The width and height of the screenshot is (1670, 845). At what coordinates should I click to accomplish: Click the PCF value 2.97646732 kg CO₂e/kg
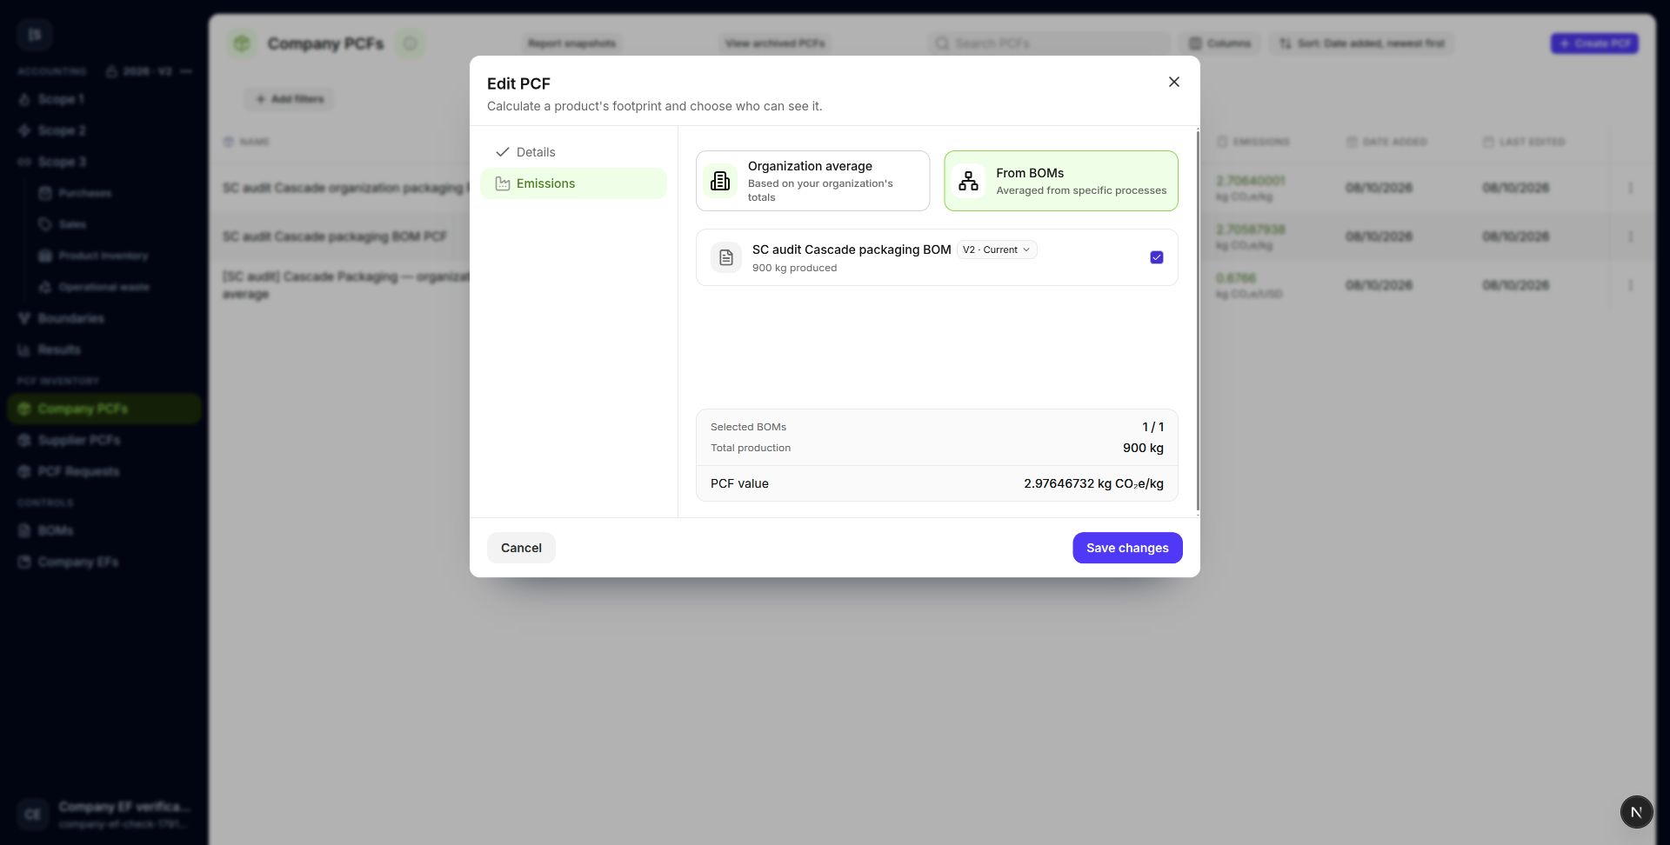(x=1093, y=483)
